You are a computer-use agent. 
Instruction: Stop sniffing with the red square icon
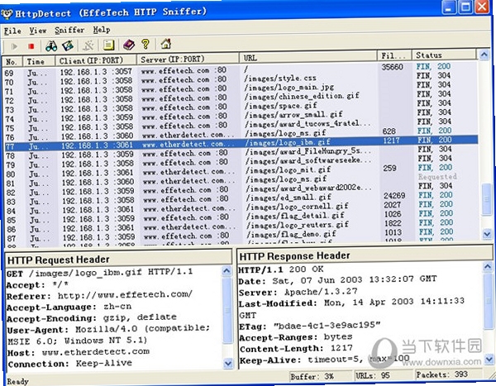pos(31,46)
